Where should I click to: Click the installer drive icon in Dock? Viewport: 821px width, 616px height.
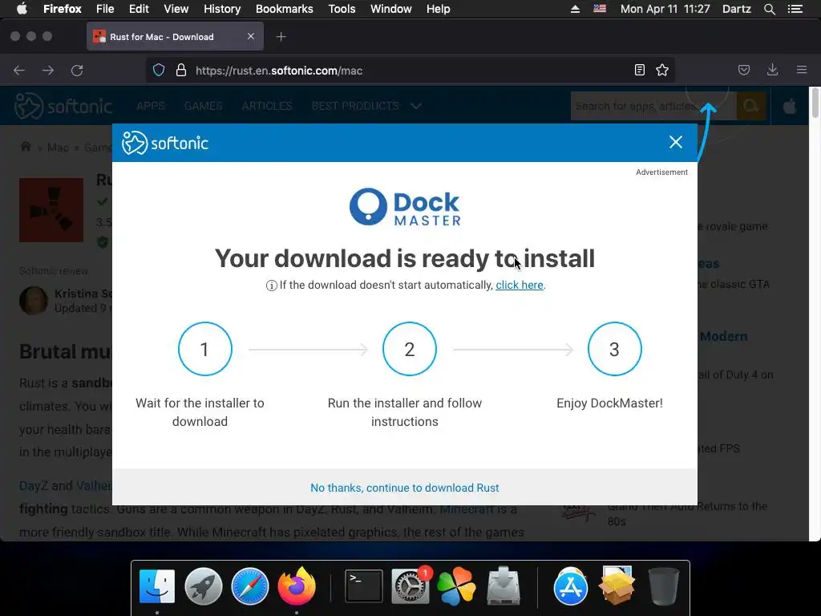(504, 585)
